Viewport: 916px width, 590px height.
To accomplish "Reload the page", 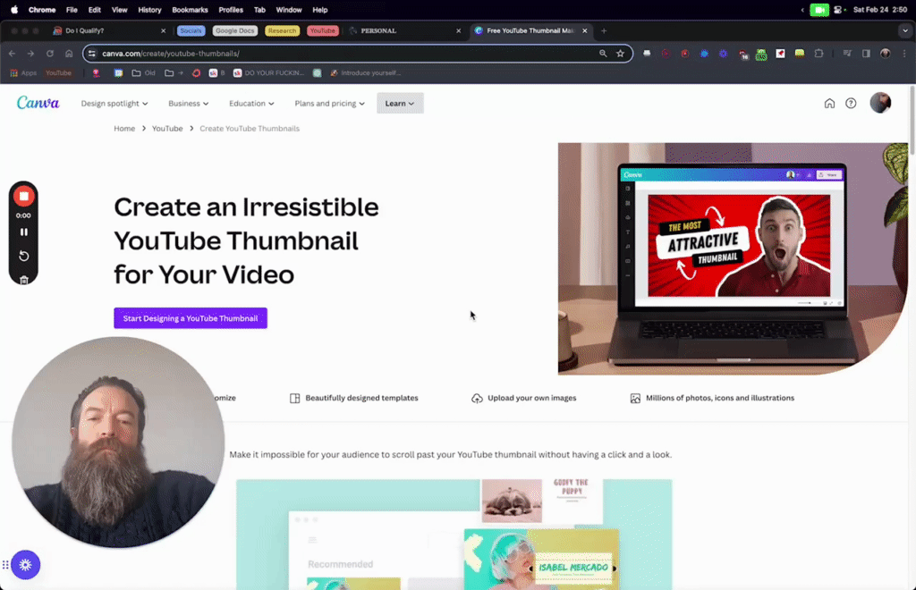I will [50, 53].
